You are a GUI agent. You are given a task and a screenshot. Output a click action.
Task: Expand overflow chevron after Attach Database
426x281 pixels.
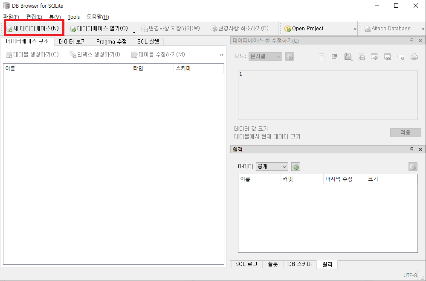click(x=423, y=29)
